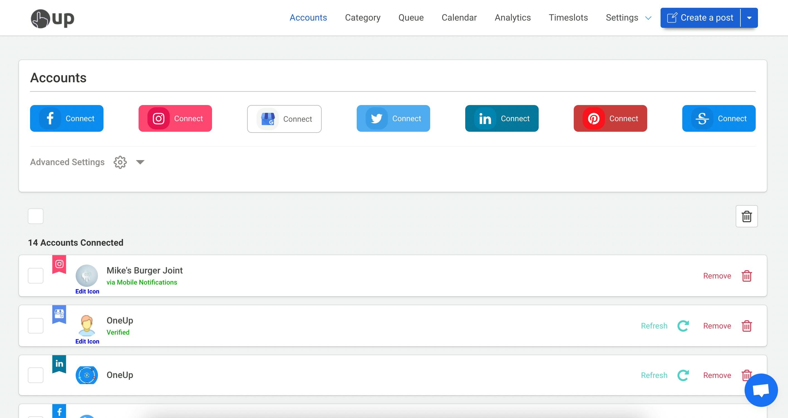The image size is (788, 418).
Task: Click Create a post button
Action: pyautogui.click(x=700, y=18)
